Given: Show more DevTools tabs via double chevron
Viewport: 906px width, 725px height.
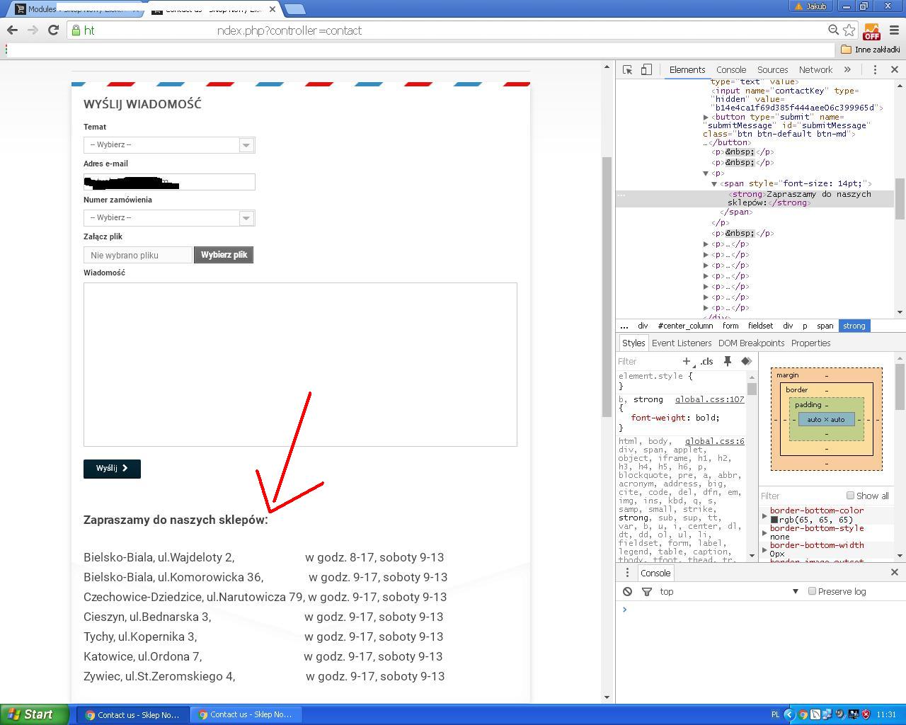Looking at the screenshot, I should point(847,69).
